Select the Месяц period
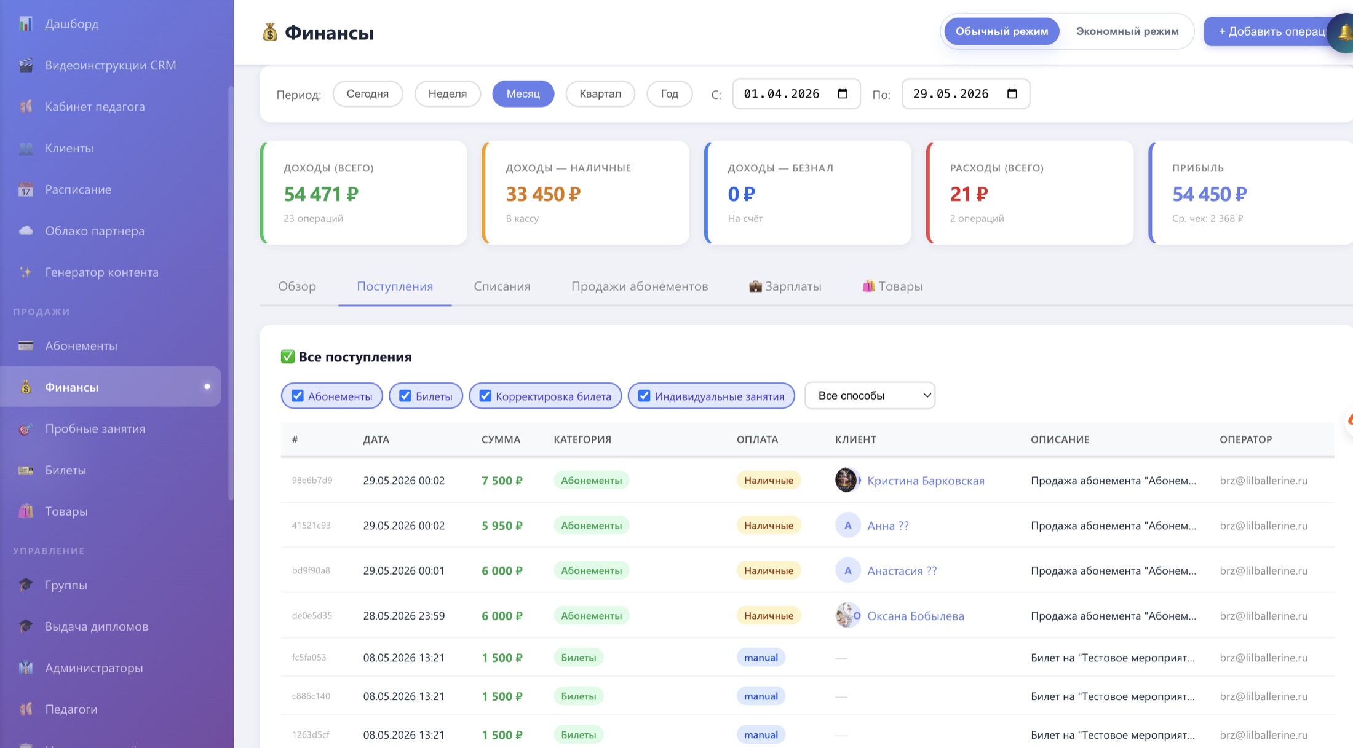The height and width of the screenshot is (748, 1353). (523, 94)
